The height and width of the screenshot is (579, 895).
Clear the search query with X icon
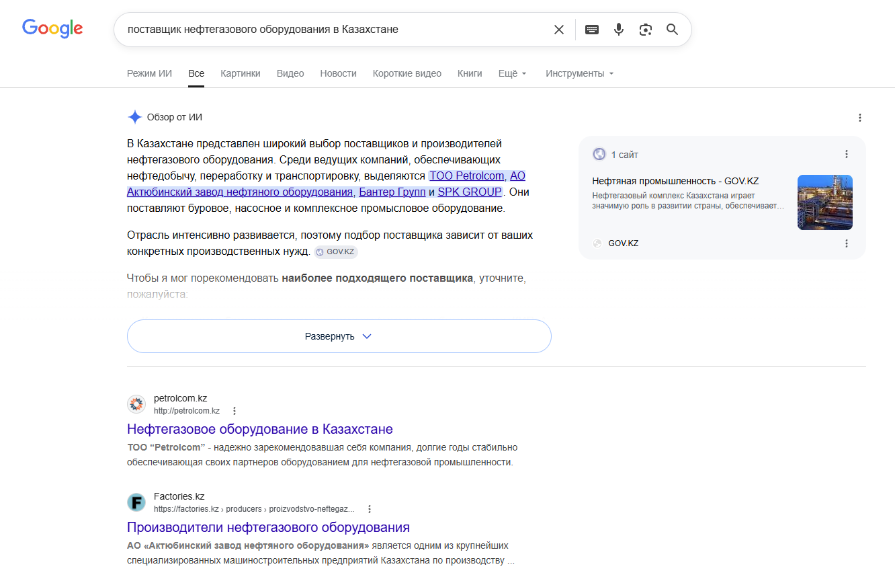(x=559, y=30)
